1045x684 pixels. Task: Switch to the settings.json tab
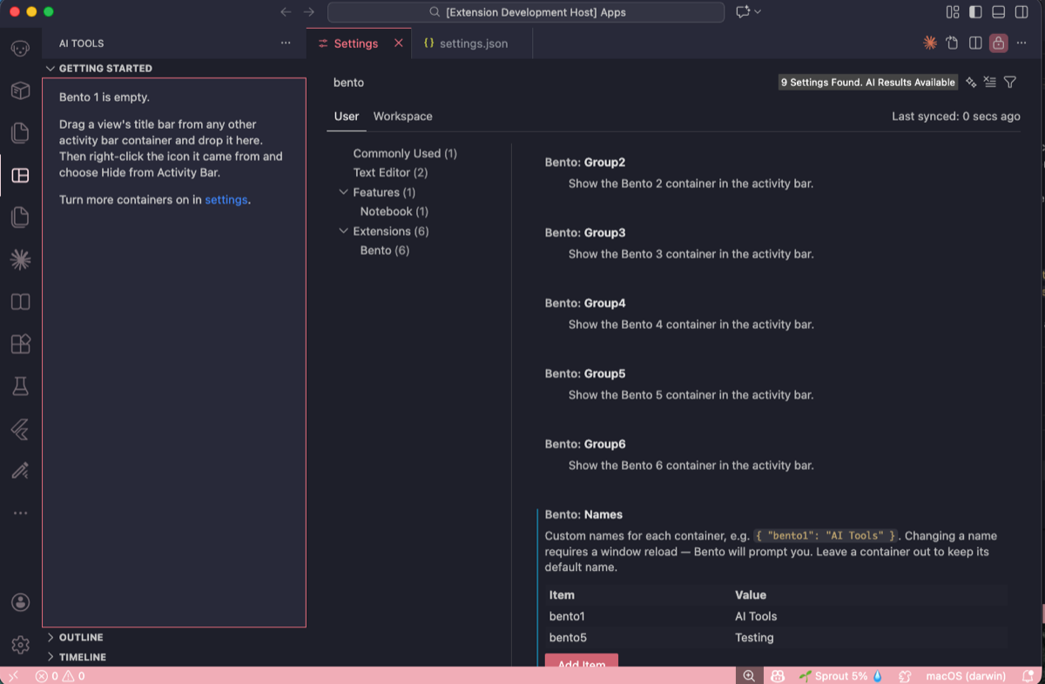click(473, 44)
